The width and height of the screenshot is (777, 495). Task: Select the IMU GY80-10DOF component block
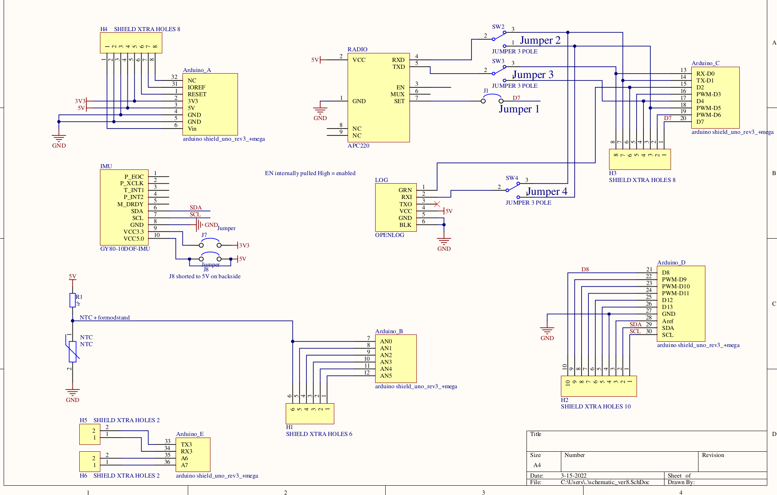click(x=124, y=207)
